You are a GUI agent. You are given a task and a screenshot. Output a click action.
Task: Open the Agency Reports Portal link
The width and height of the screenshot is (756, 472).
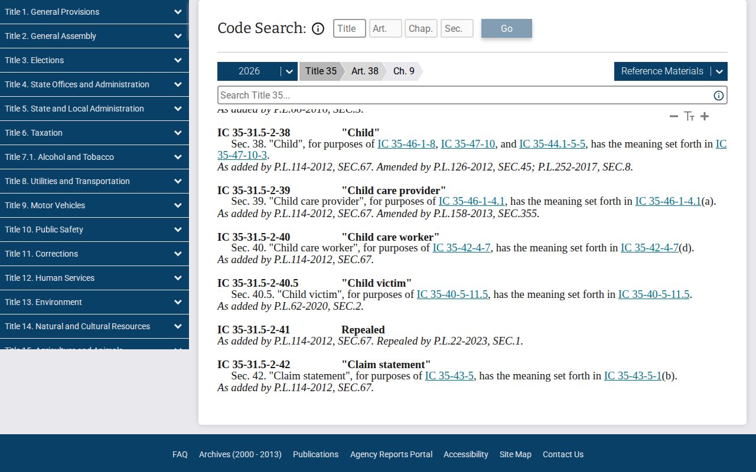[x=391, y=454]
